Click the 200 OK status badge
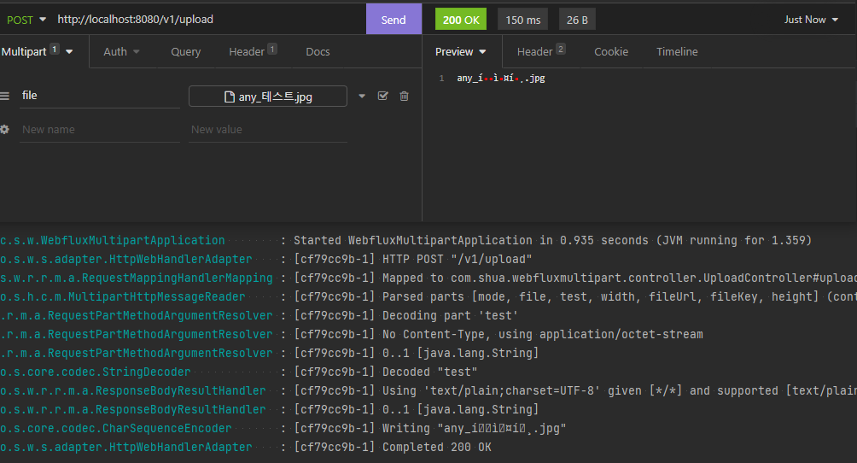The width and height of the screenshot is (857, 463). [461, 19]
